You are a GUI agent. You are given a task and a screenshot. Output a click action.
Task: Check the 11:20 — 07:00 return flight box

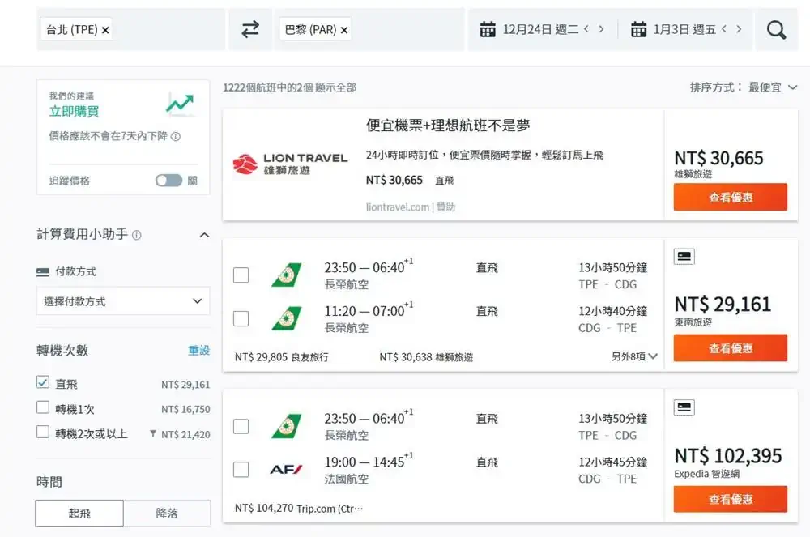(241, 318)
